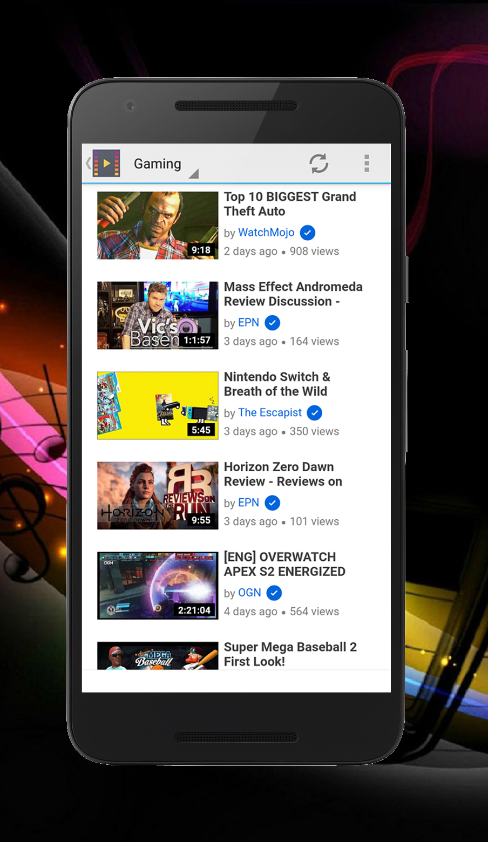Tap the app film-strip logo icon

(x=106, y=163)
